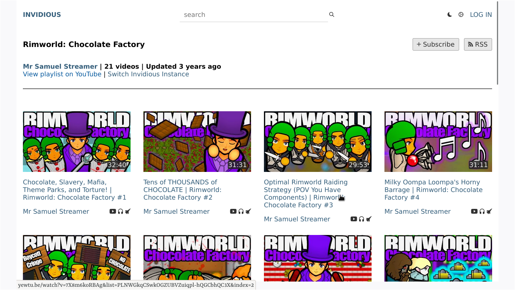
Task: Toggle the dark mode moon icon
Action: pyautogui.click(x=450, y=14)
